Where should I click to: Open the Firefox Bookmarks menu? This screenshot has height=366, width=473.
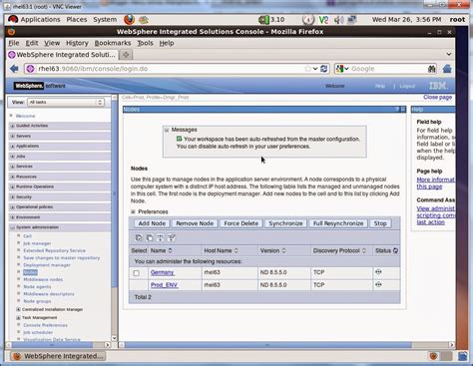[113, 43]
